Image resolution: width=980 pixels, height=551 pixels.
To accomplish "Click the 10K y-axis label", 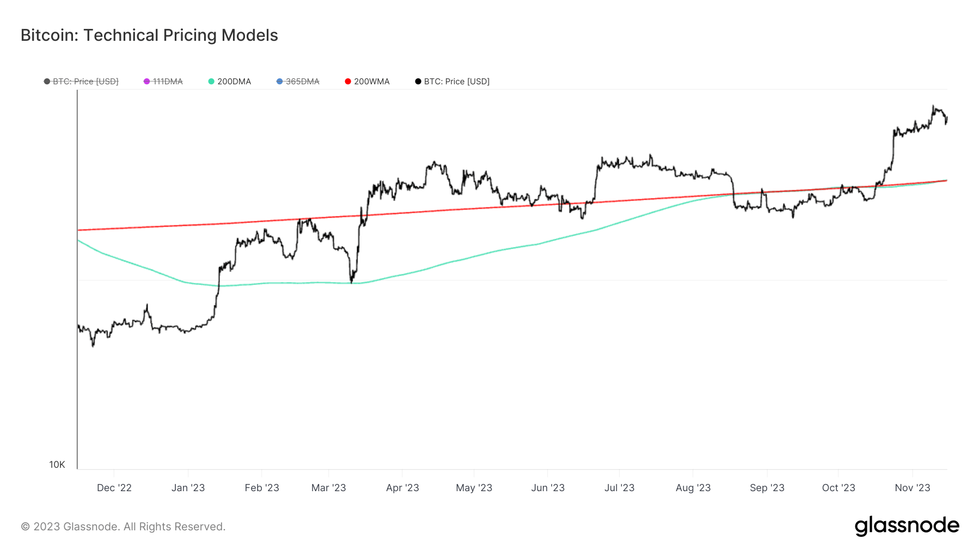I will pos(57,465).
